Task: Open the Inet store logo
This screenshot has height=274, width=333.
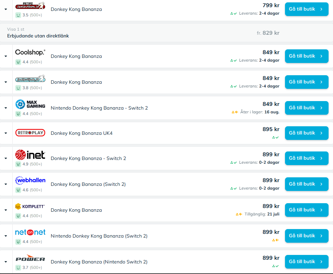Action: click(x=30, y=155)
